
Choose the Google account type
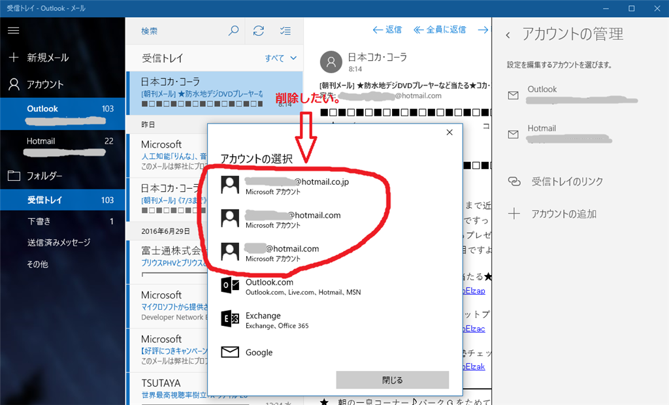[335, 353]
